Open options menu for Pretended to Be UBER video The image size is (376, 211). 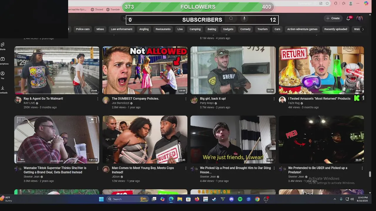pos(362,168)
